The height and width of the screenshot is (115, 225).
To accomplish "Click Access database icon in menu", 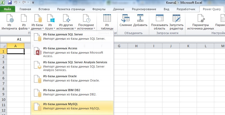I will tap(37, 51).
